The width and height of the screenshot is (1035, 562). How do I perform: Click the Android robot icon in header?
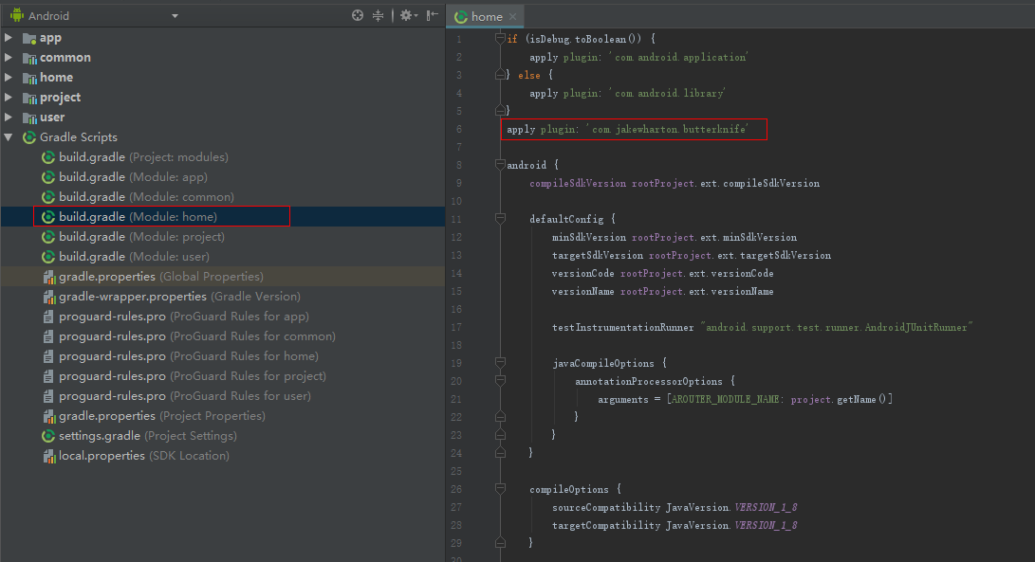(x=17, y=15)
